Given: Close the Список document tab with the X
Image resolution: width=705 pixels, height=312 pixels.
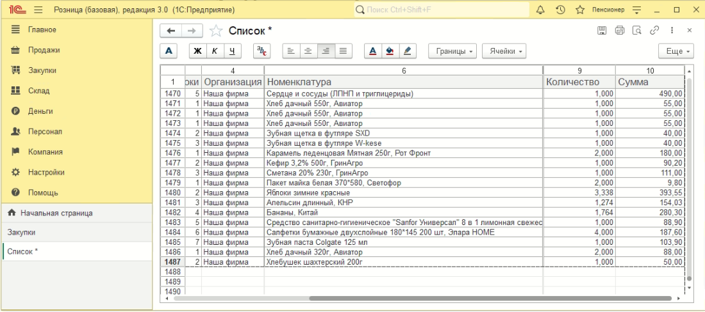Looking at the screenshot, I should click(689, 31).
